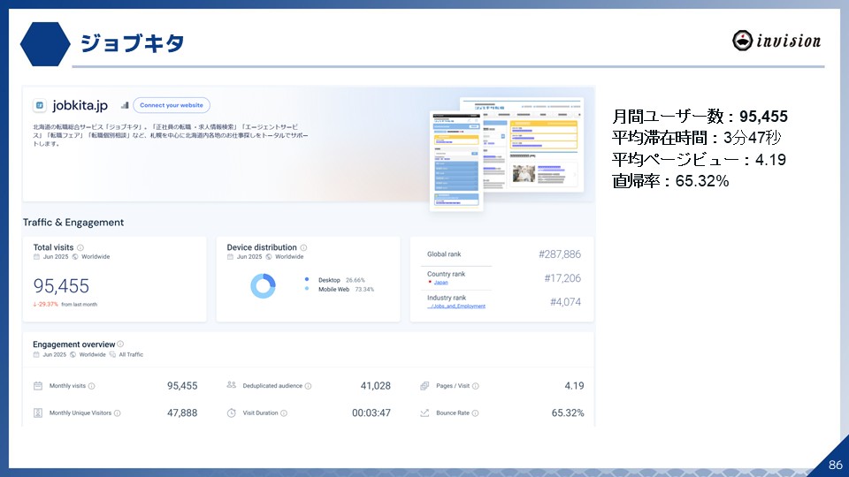Click the Industry rank value #4,074
The height and width of the screenshot is (477, 849).
(565, 302)
